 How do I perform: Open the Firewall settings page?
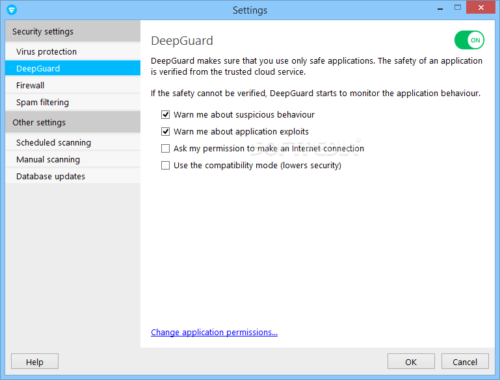pos(73,85)
